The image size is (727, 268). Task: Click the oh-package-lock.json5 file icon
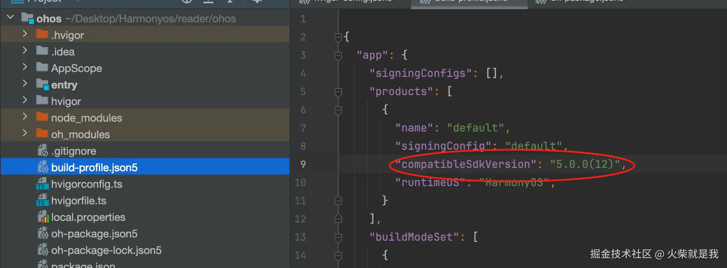(x=43, y=250)
